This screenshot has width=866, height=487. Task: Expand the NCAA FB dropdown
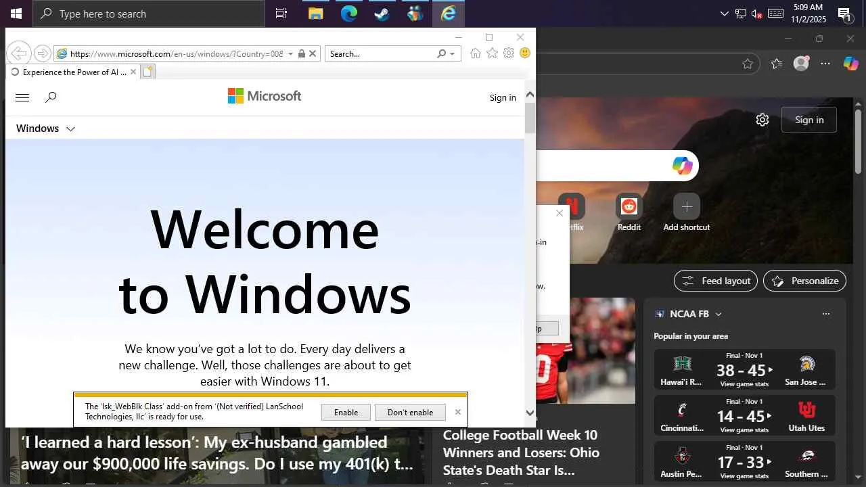719,314
